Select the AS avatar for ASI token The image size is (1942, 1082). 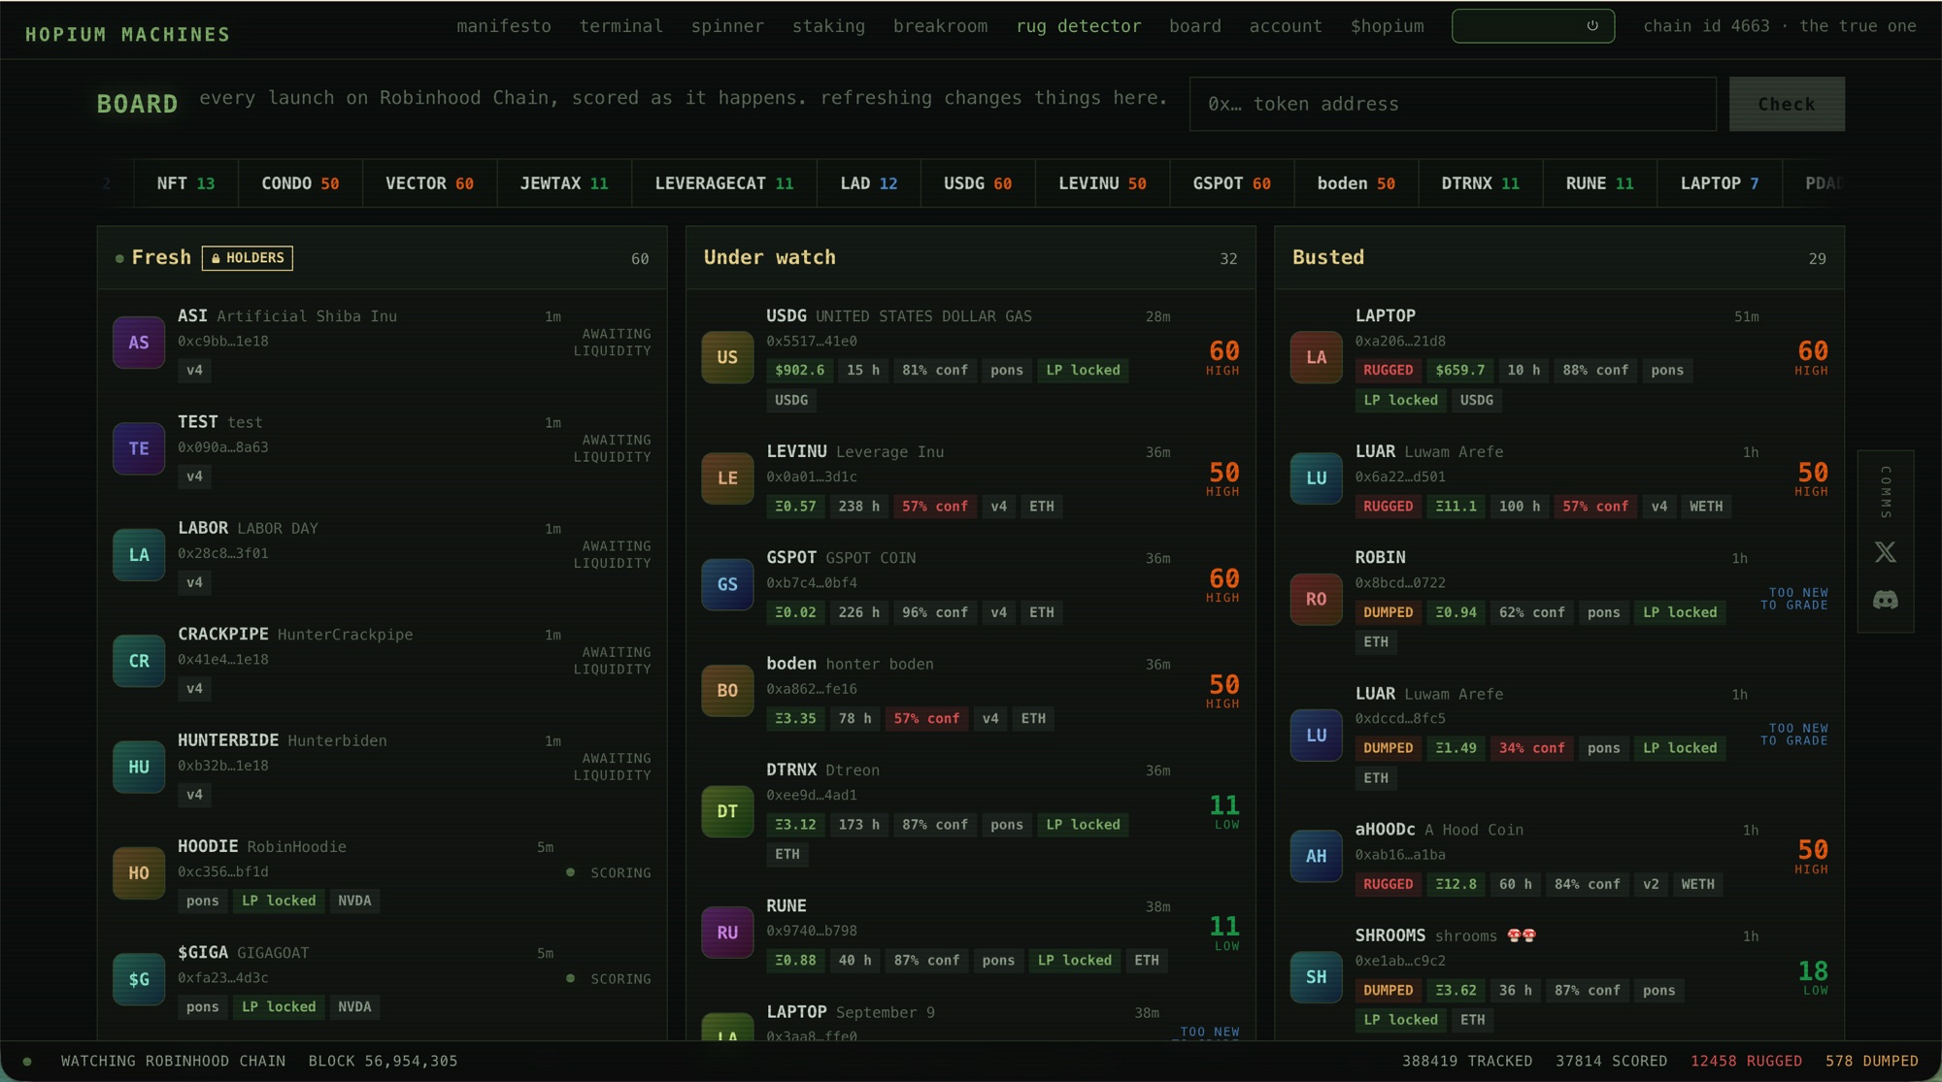pyautogui.click(x=139, y=343)
